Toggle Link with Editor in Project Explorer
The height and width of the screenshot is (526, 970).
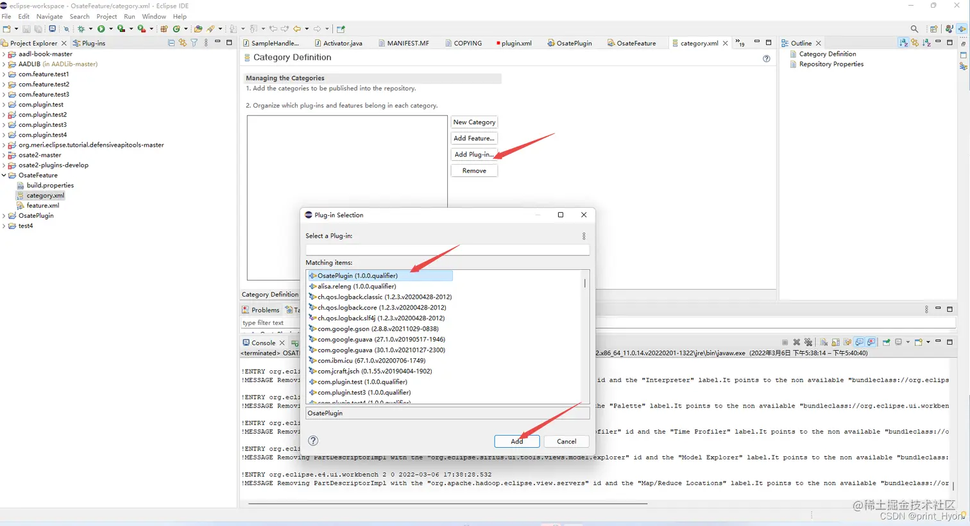coord(183,43)
